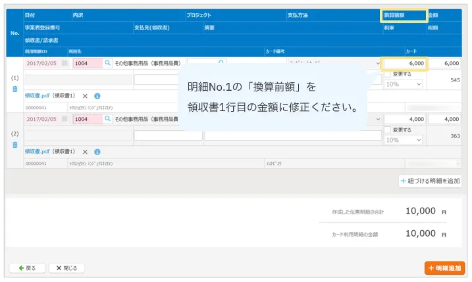The image size is (472, 282).
Task: Open the payment method dropdown in row 2
Action: pyautogui.click(x=378, y=120)
